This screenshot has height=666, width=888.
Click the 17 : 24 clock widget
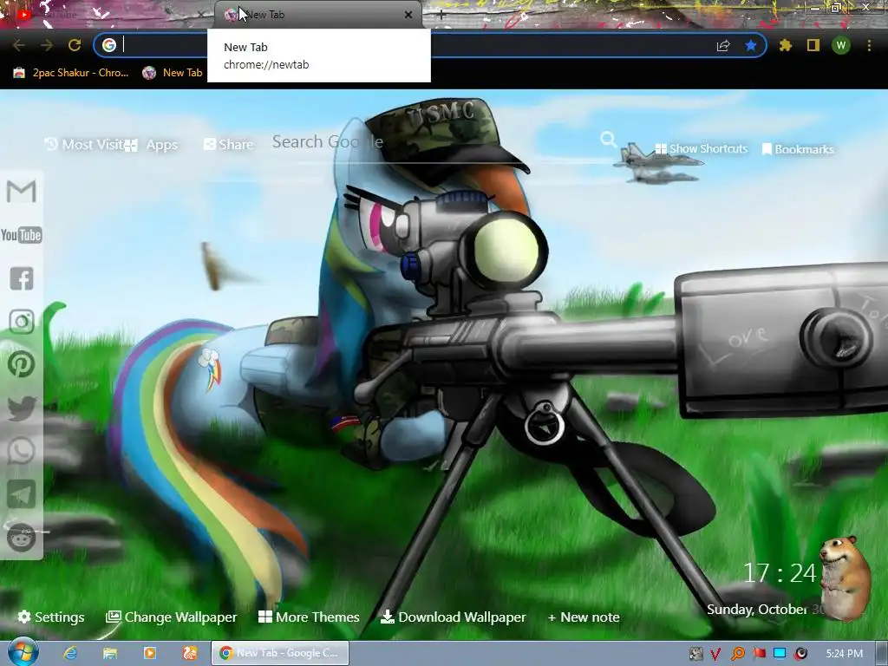pos(780,573)
